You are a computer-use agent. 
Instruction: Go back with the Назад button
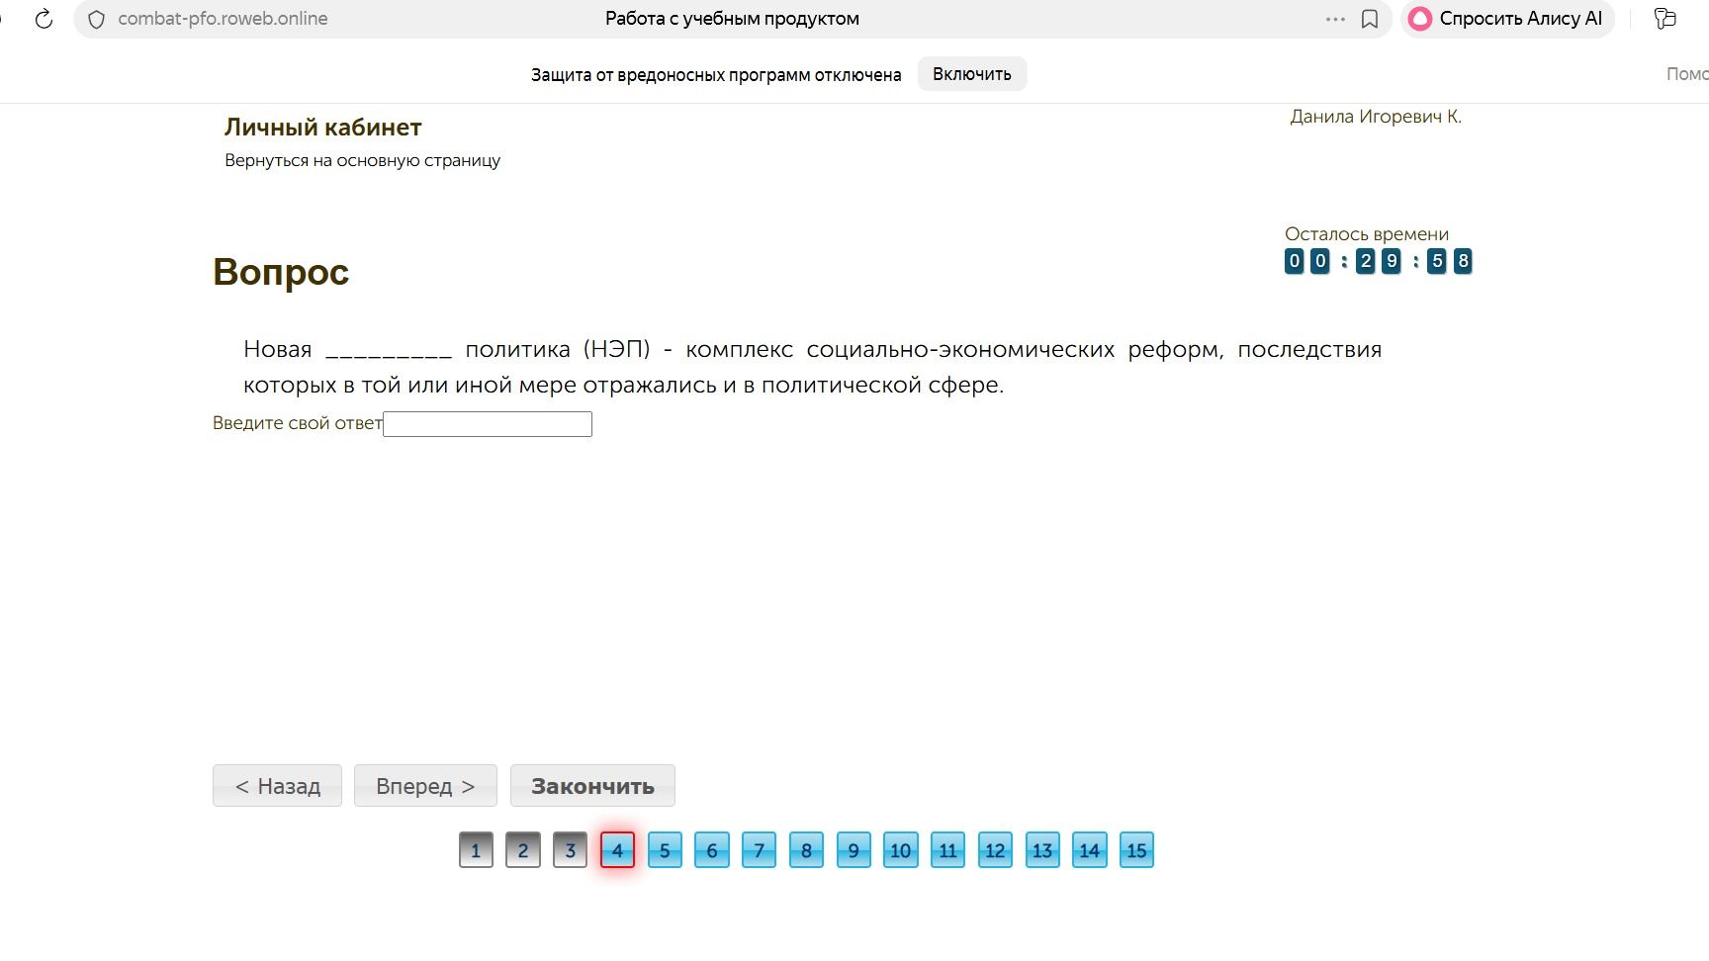tap(277, 786)
